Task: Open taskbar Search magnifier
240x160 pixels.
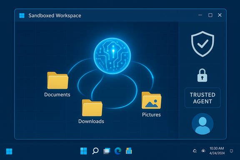Action: pyautogui.click(x=95, y=151)
